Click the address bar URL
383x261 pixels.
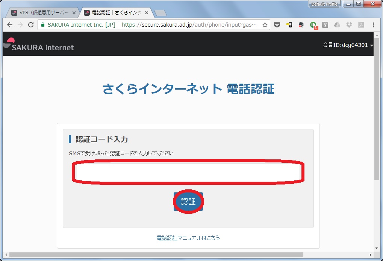(189, 25)
